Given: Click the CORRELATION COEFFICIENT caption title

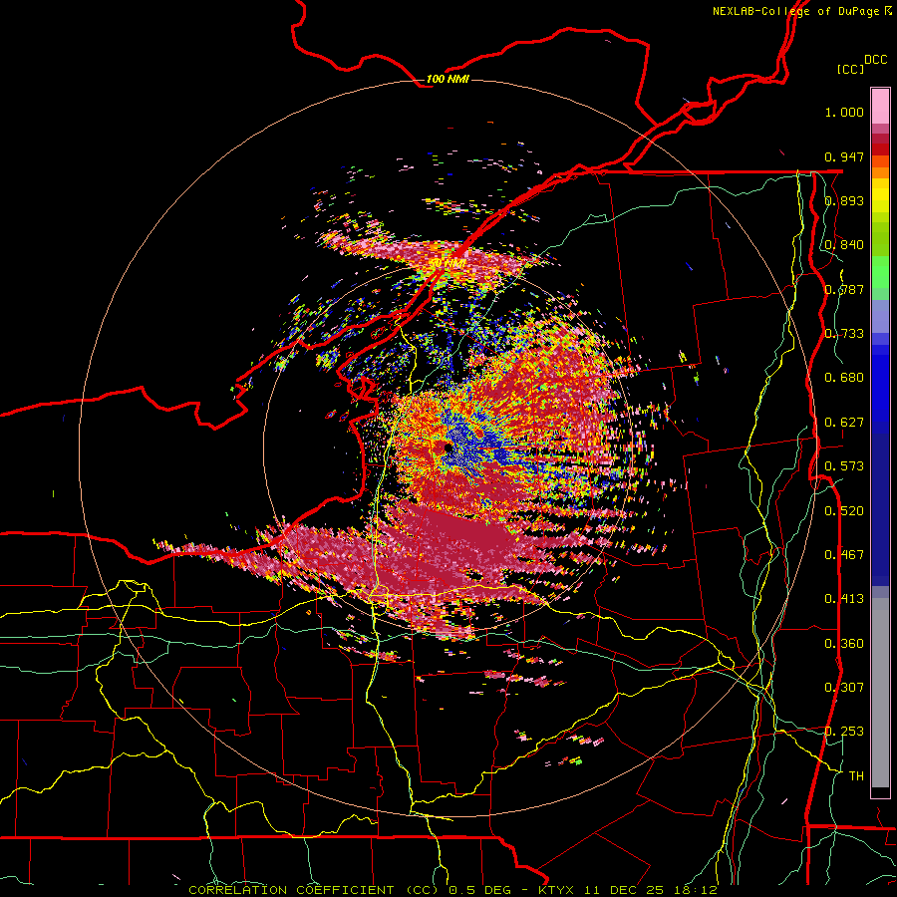Looking at the screenshot, I should 291,890.
